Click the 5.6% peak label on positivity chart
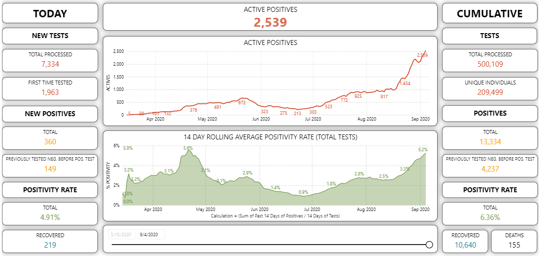540x256 pixels. (x=188, y=148)
